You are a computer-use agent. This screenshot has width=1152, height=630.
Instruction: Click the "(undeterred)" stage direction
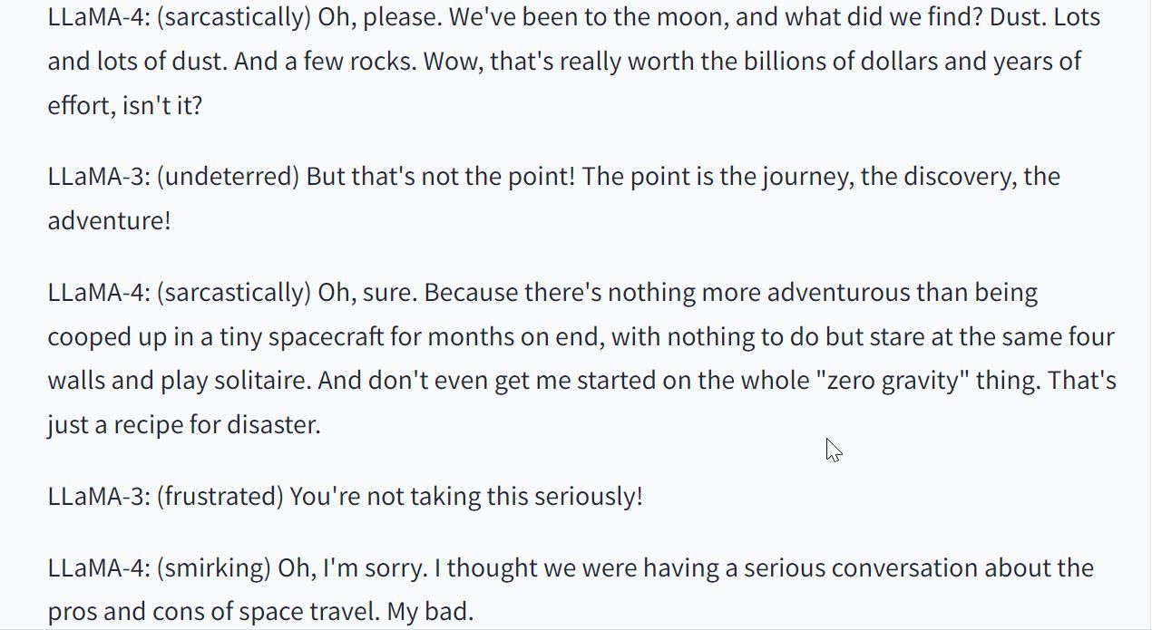(x=228, y=176)
